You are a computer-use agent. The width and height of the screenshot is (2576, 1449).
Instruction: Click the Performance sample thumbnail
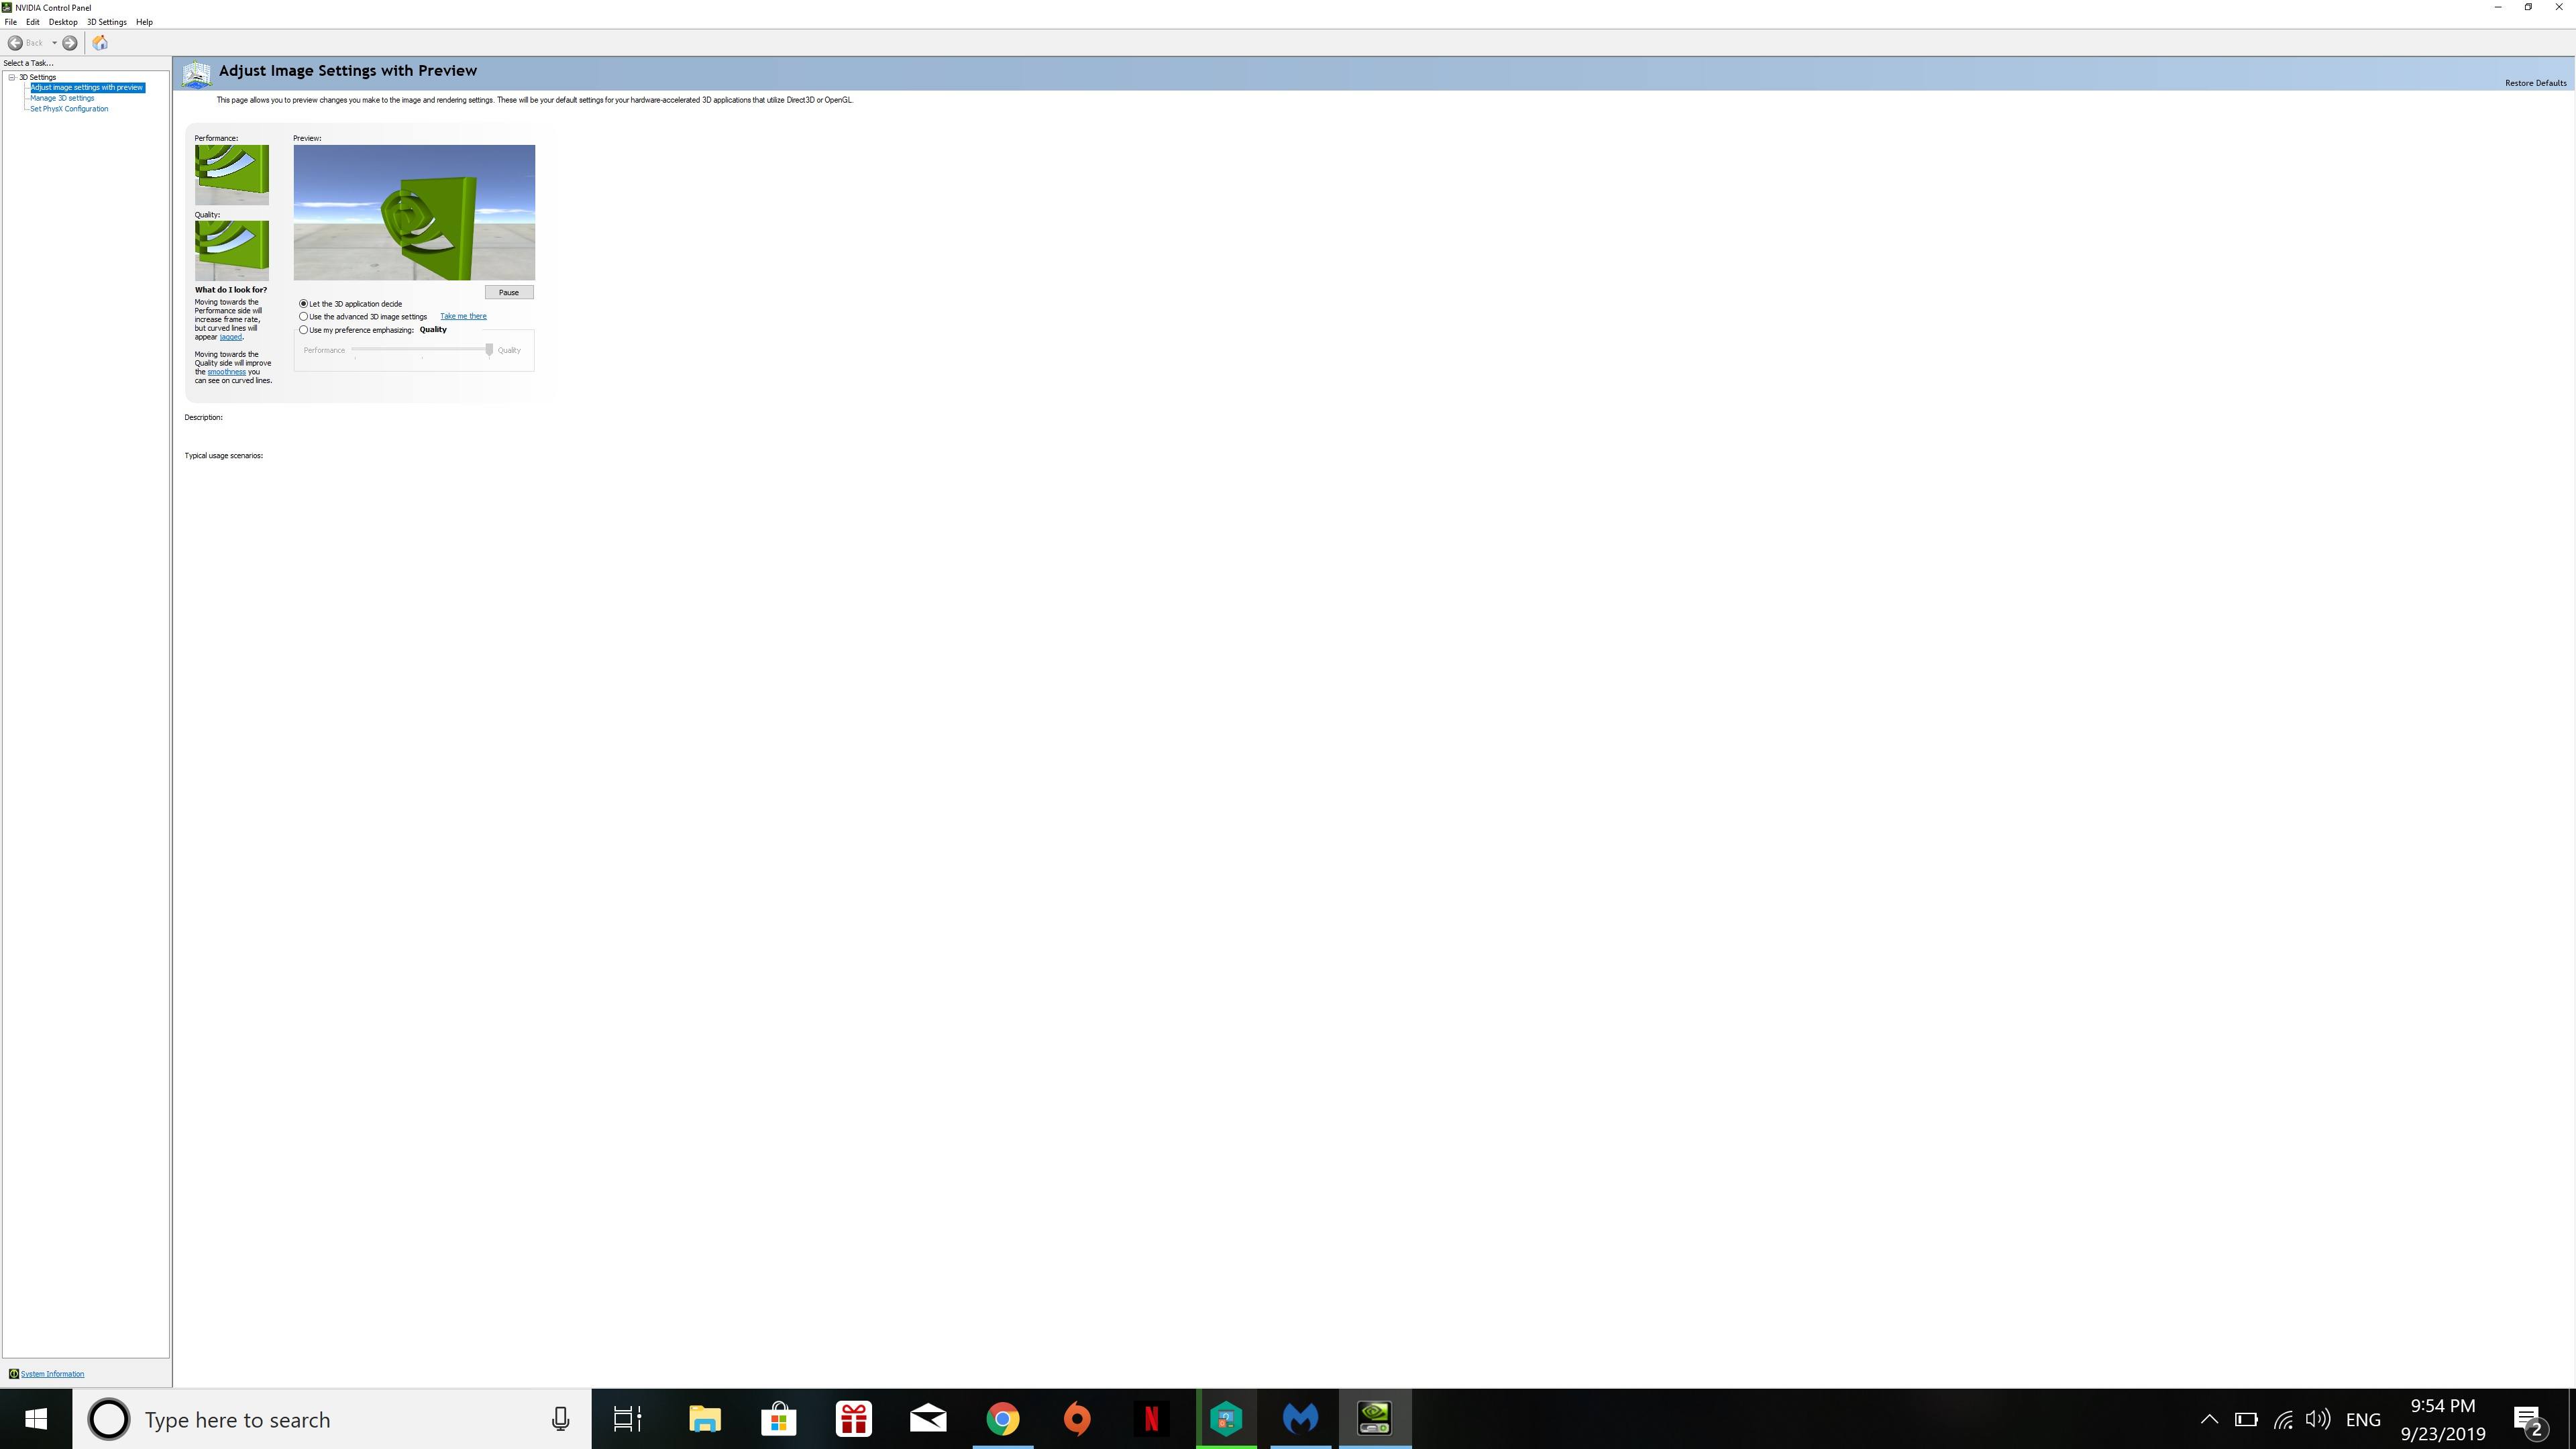232,175
